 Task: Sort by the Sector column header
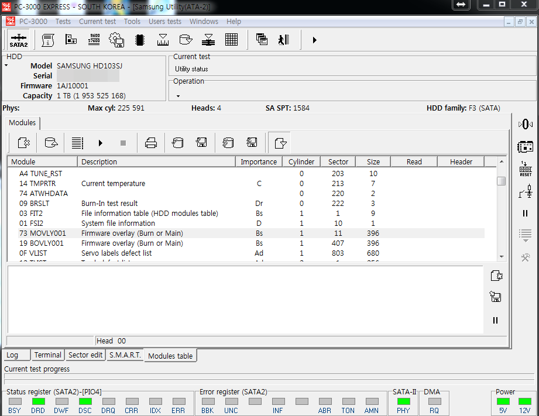click(x=338, y=161)
